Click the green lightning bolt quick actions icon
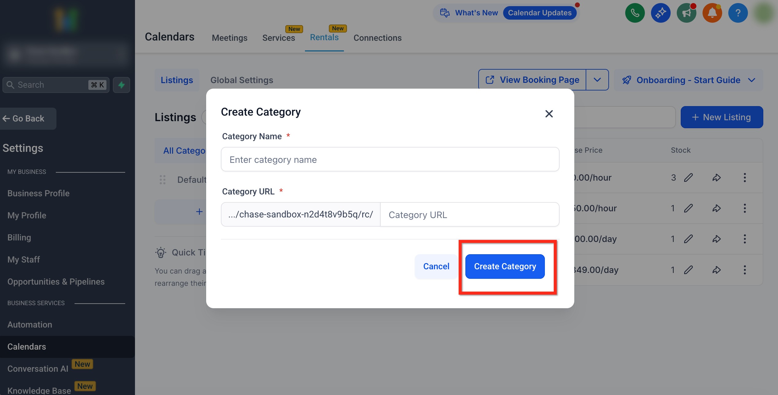This screenshot has height=395, width=778. click(x=121, y=85)
